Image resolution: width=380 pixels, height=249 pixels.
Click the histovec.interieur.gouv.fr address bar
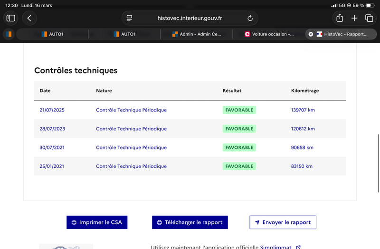pos(190,18)
